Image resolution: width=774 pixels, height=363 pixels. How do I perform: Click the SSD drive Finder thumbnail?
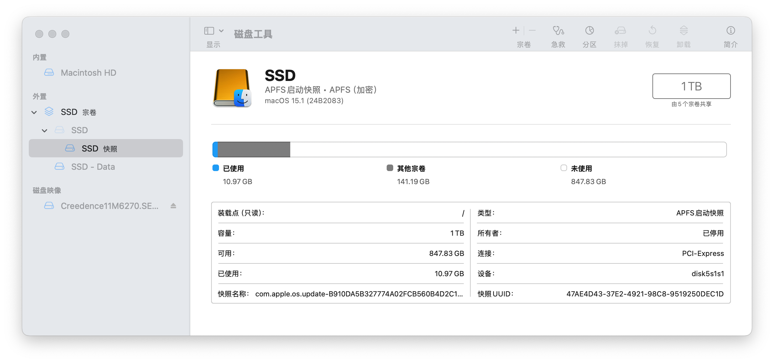coord(232,87)
